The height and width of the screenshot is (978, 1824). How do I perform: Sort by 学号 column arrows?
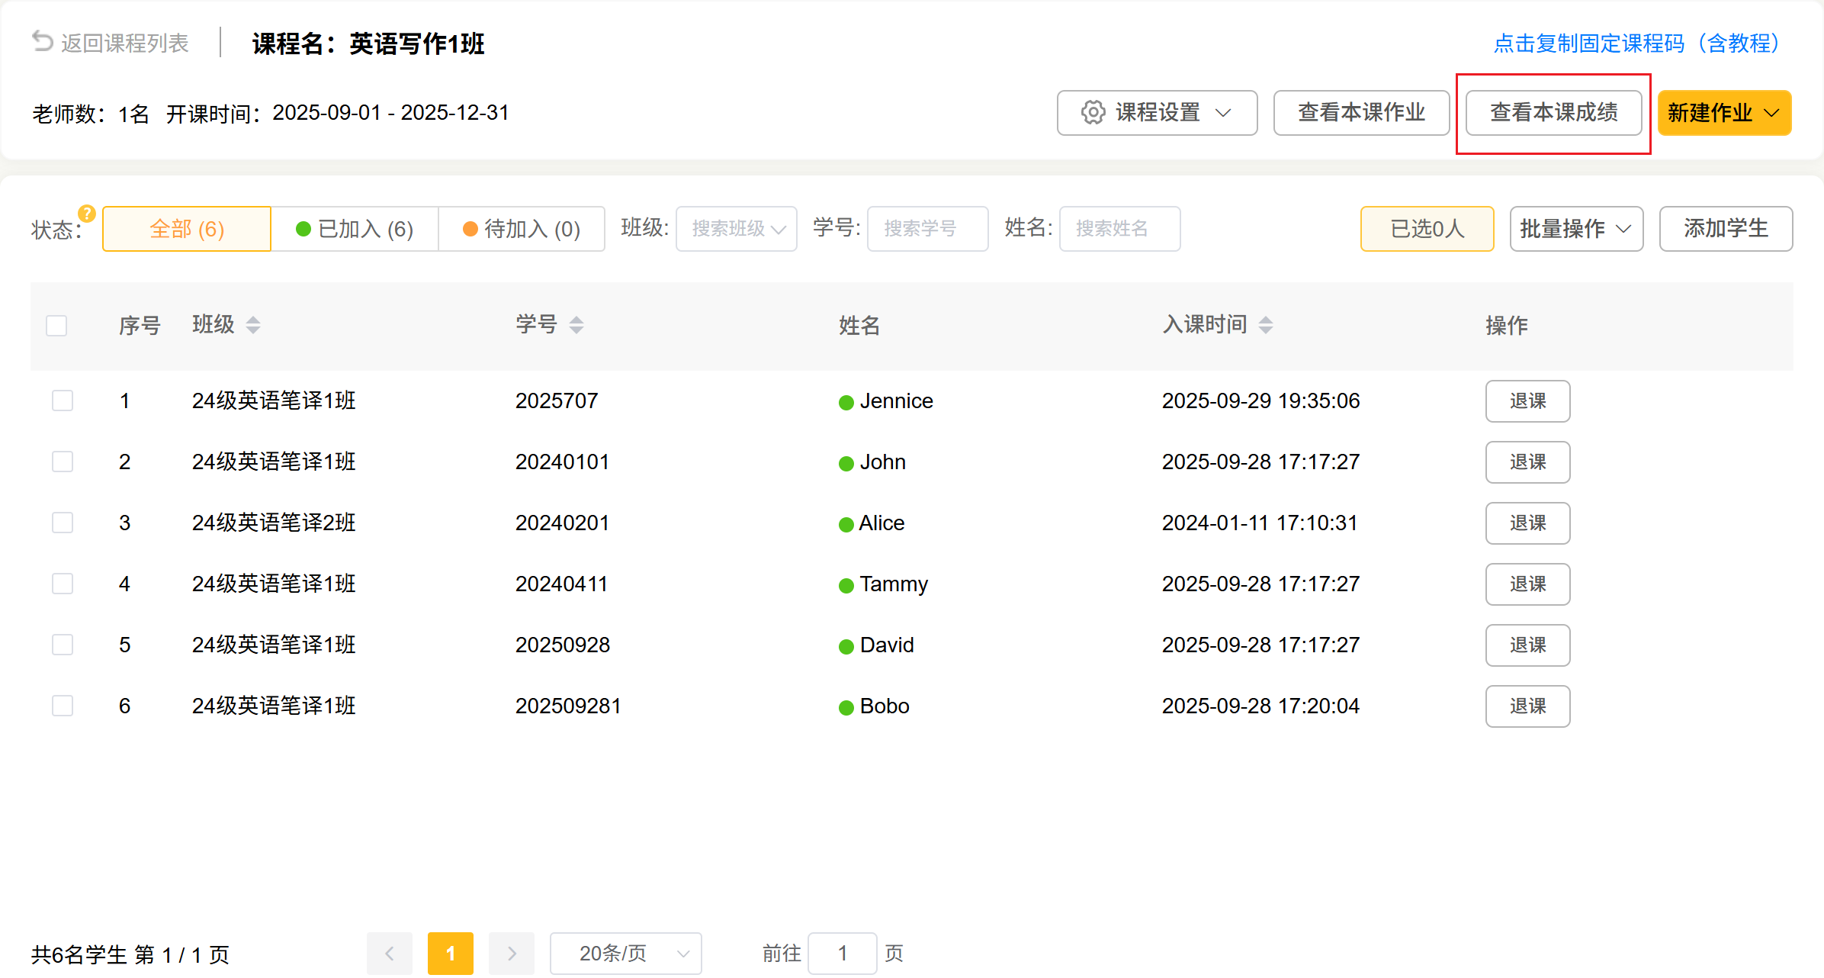[x=576, y=325]
